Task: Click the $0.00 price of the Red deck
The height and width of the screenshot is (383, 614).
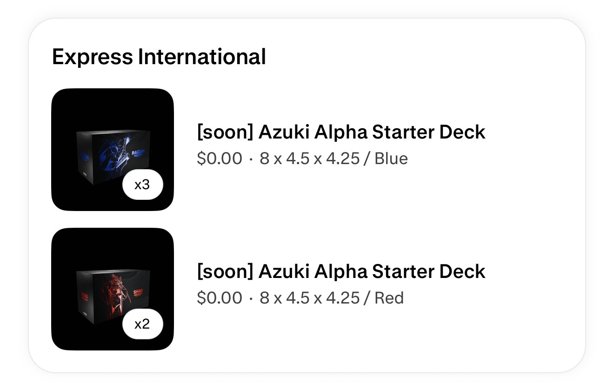Action: click(219, 298)
